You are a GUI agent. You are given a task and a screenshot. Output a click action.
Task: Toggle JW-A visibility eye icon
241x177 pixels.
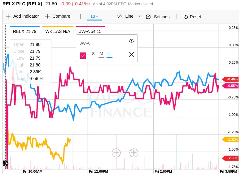(131, 41)
